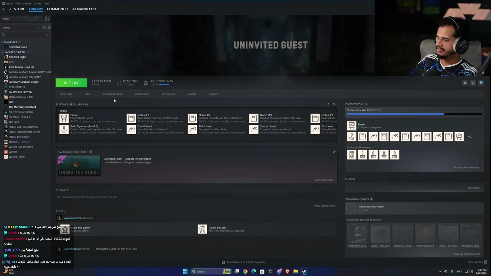Open the Uninvited Guest DLC thumbnail
Viewport: 491px width, 276px height.
(79, 166)
